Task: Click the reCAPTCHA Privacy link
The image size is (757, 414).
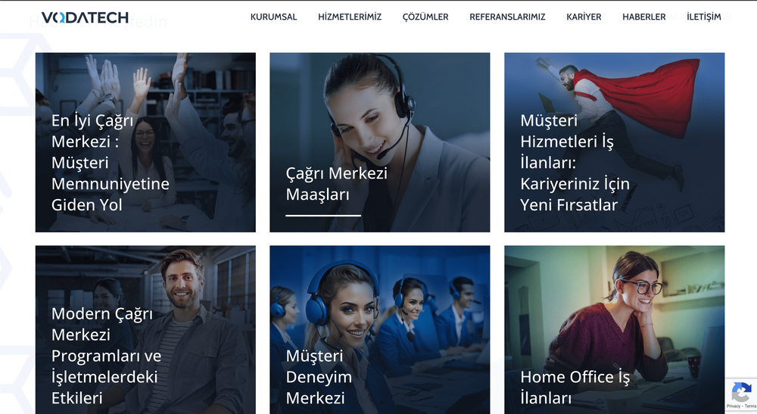Action: pos(733,406)
